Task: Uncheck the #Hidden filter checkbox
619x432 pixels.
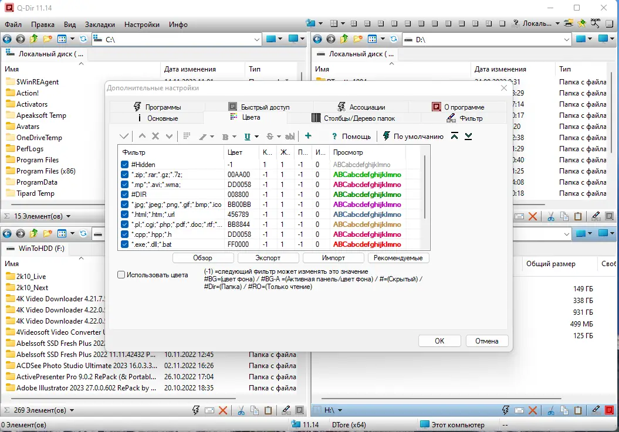Action: 125,165
